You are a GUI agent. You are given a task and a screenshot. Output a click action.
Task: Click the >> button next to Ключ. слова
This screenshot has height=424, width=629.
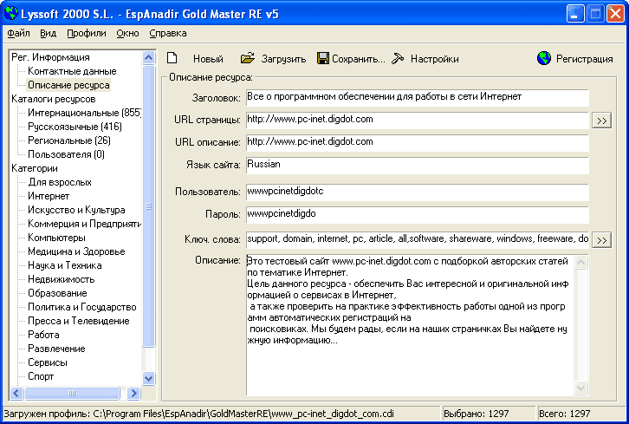601,240
